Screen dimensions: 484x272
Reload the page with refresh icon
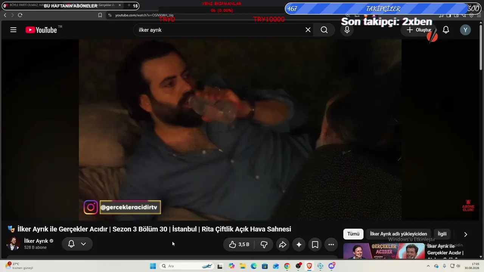pyautogui.click(x=20, y=15)
